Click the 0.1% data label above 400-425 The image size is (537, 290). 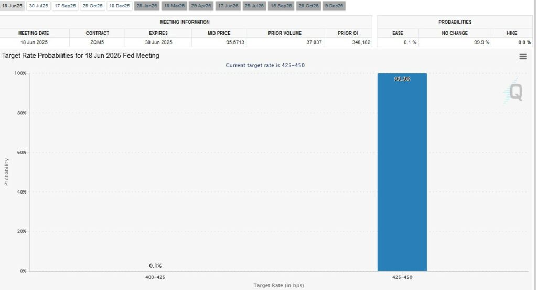tap(155, 266)
